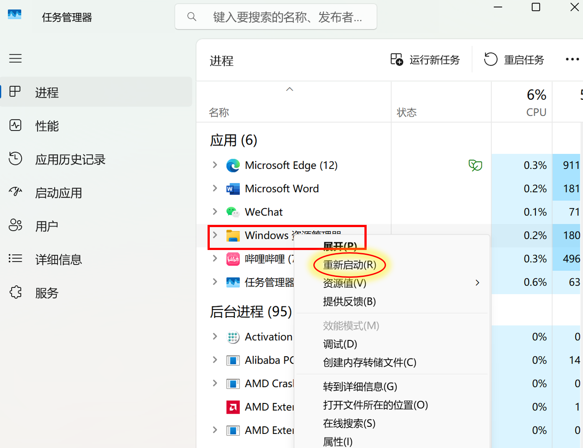Image resolution: width=583 pixels, height=448 pixels.
Task: Expand the Windows 资源管理器 process group
Action: 215,235
